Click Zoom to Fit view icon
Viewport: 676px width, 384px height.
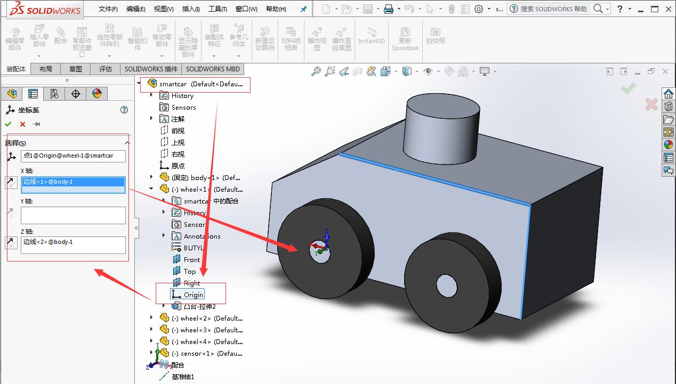tap(316, 71)
